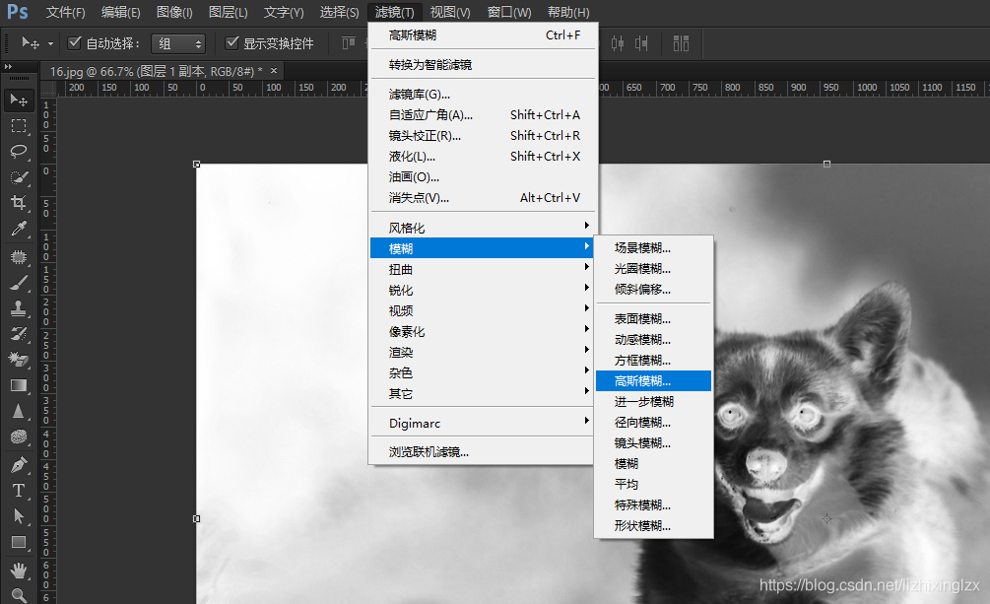Open the 文字(Y) menu
The height and width of the screenshot is (604, 990).
pos(284,12)
